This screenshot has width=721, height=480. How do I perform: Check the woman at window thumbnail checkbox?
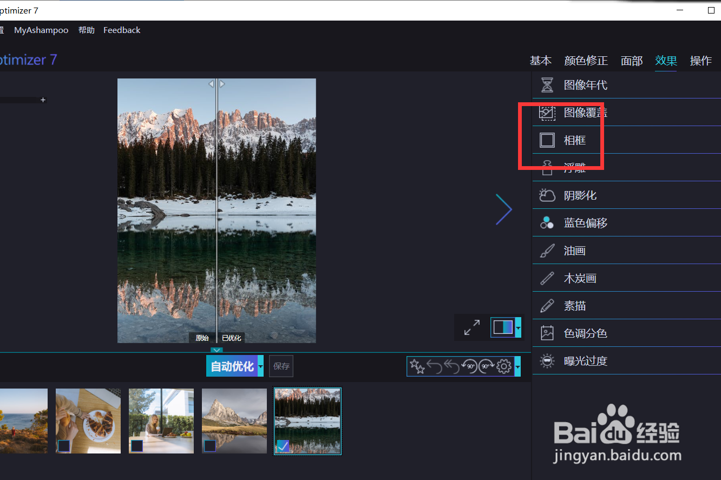137,446
